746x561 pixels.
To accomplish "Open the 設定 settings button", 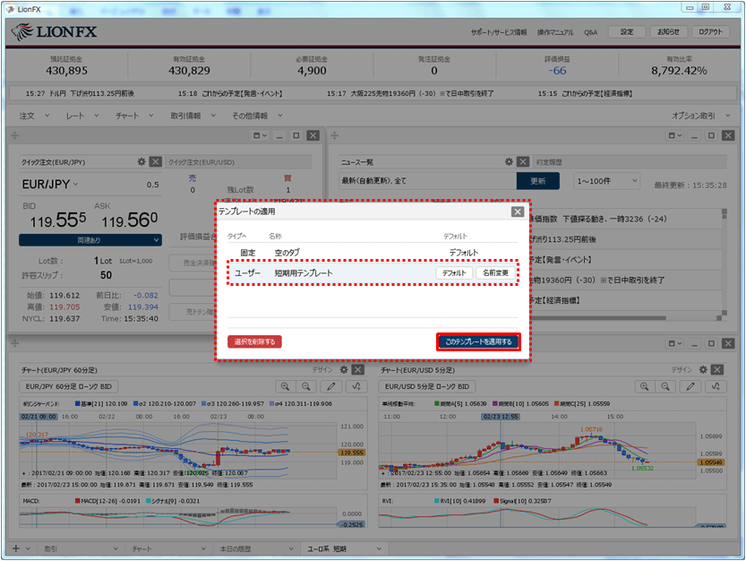I will coord(627,32).
